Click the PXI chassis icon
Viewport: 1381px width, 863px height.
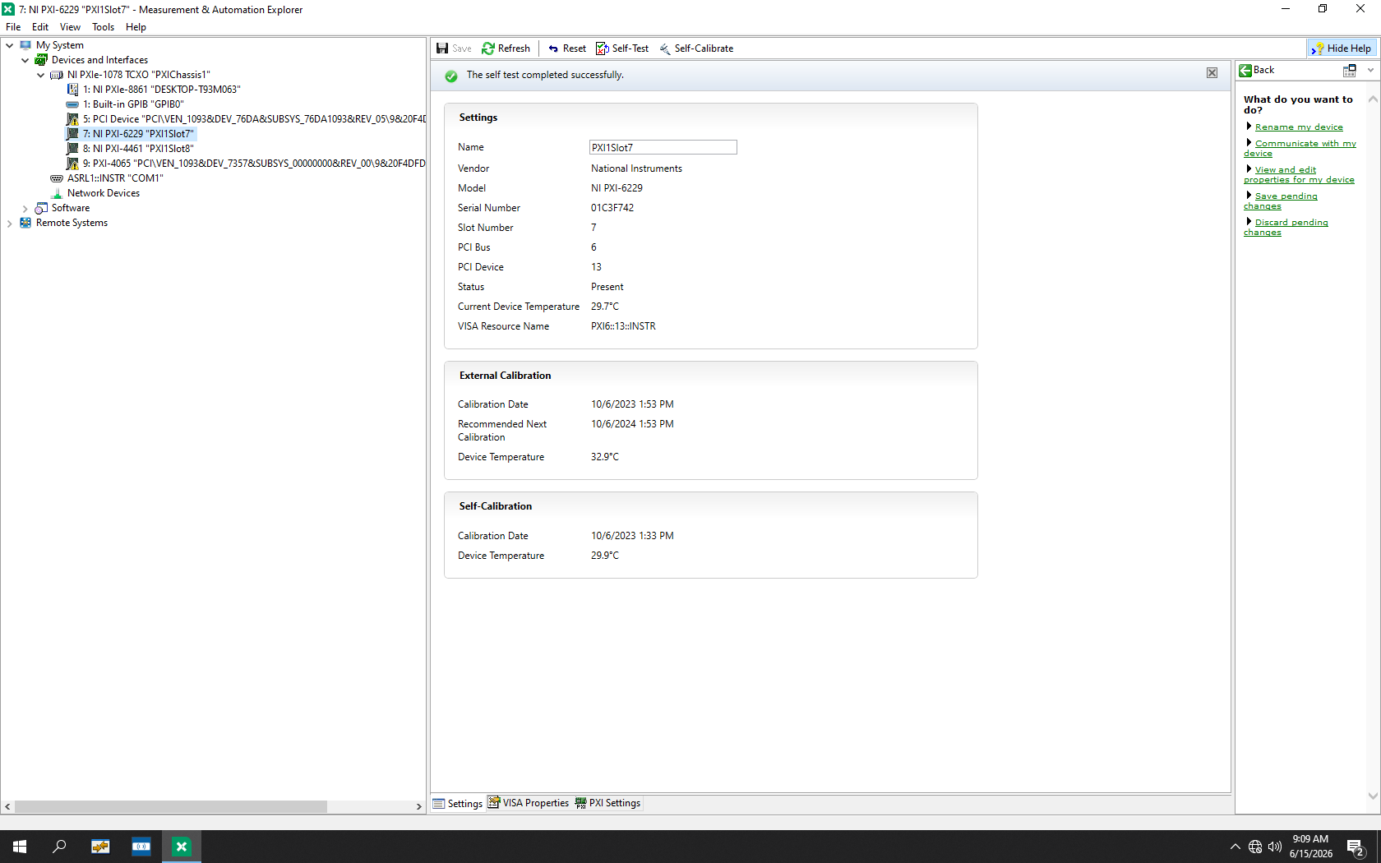point(57,75)
